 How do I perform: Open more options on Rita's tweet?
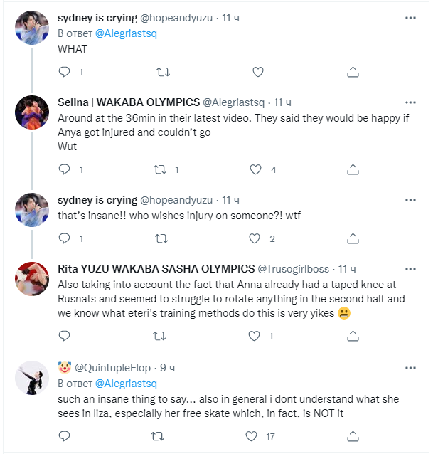tap(410, 268)
